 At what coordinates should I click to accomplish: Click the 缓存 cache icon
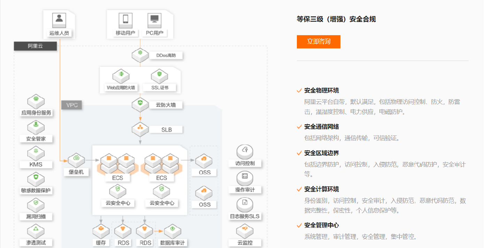tap(101, 231)
